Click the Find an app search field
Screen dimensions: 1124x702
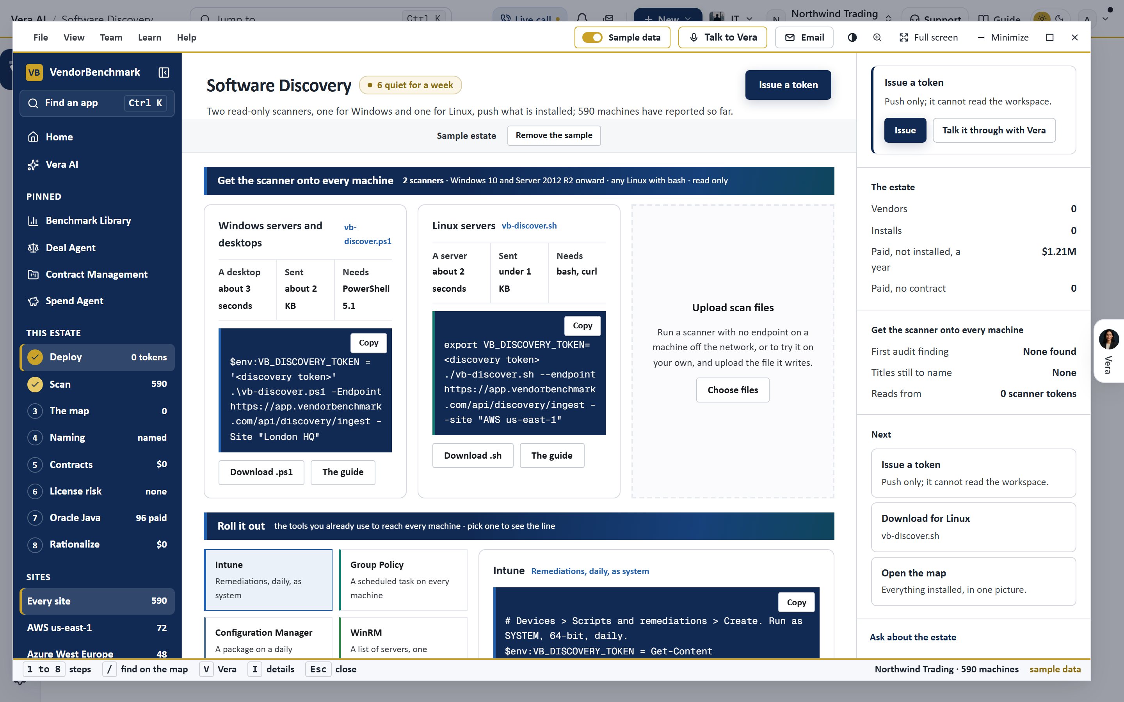pos(97,103)
